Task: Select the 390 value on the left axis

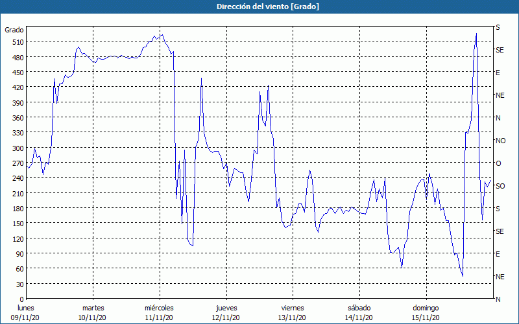Action: (18, 102)
